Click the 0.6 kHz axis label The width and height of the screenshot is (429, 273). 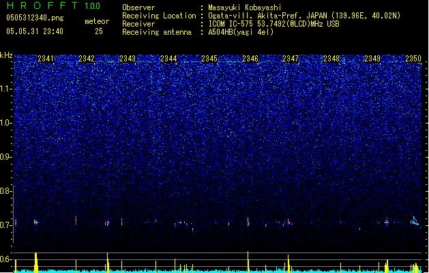pyautogui.click(x=5, y=259)
